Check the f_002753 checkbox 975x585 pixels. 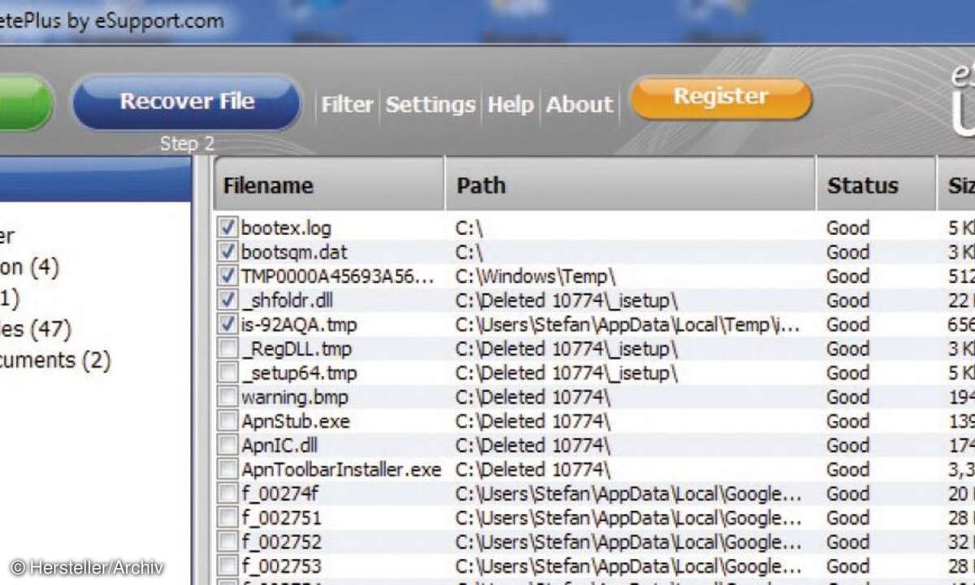(227, 566)
